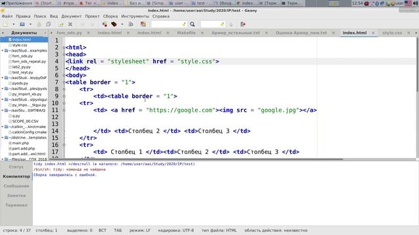Image resolution: width=419 pixels, height=235 pixels.
Task: Switch to the style.css editor tab
Action: (392, 33)
